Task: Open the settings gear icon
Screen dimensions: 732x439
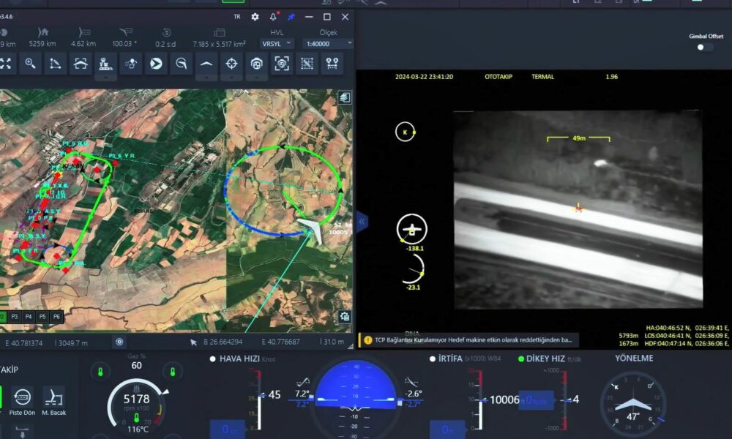Action: (x=255, y=17)
